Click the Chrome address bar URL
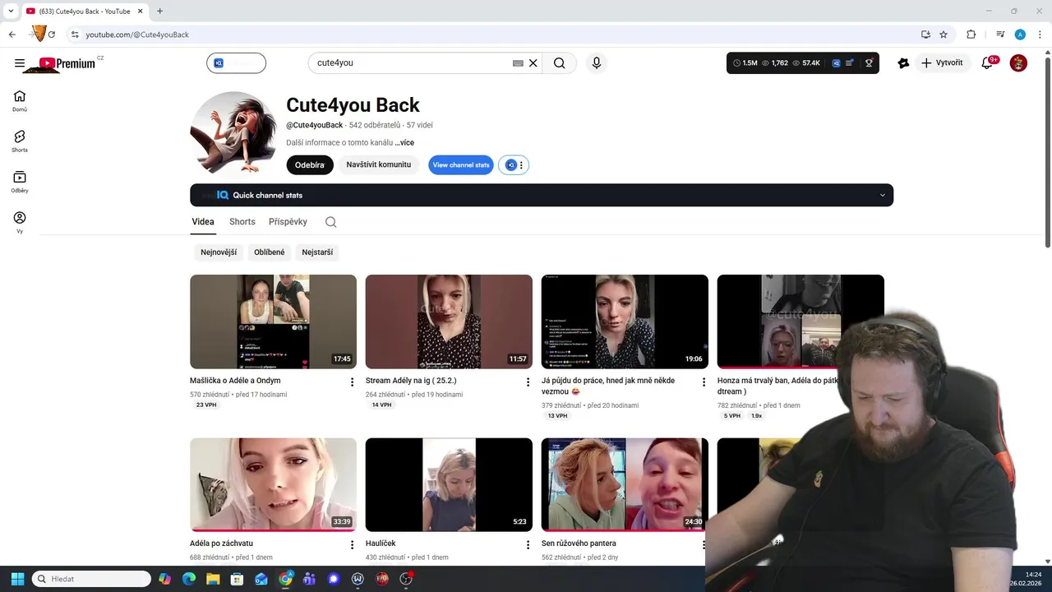 pos(137,35)
